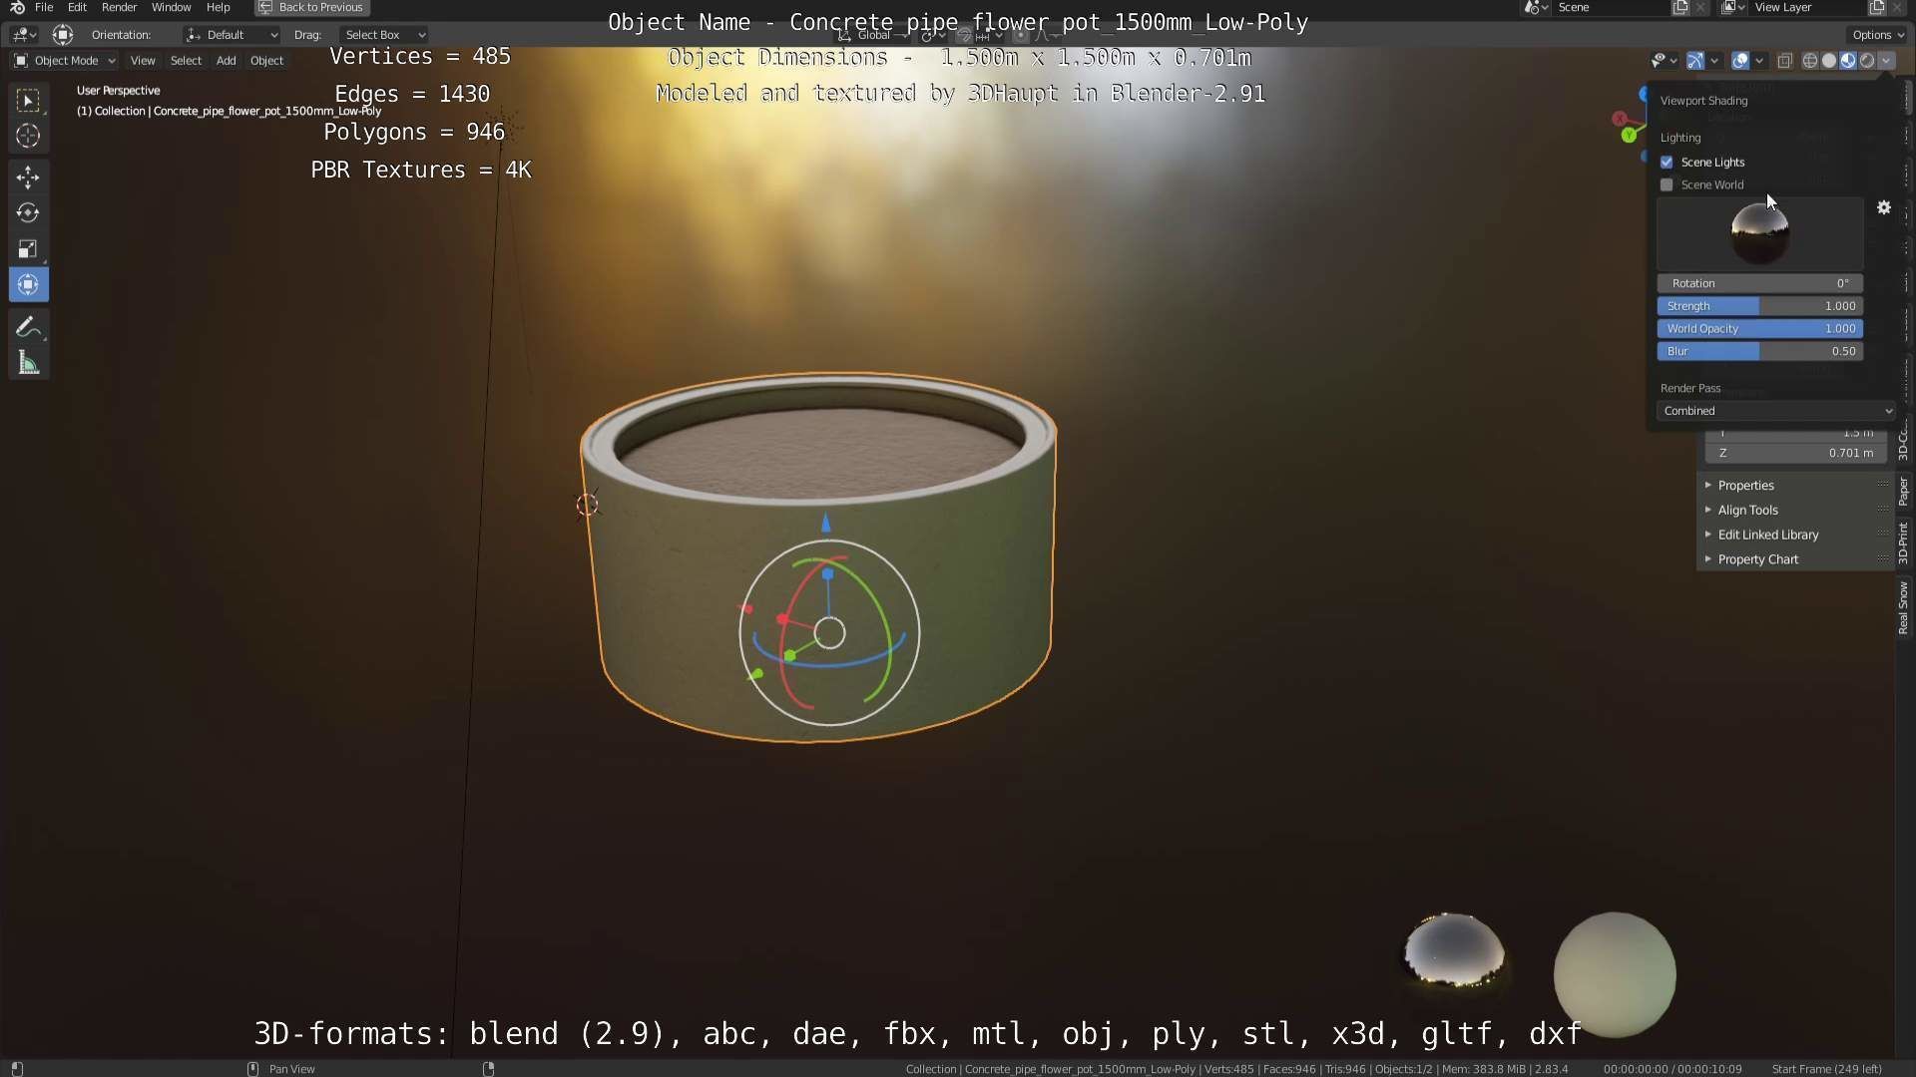Disable Scene Lights checkbox
This screenshot has width=1916, height=1077.
[x=1667, y=162]
